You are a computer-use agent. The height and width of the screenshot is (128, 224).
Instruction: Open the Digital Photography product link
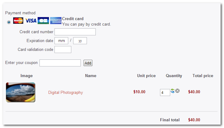click(65, 93)
